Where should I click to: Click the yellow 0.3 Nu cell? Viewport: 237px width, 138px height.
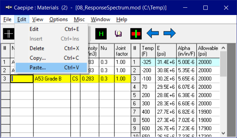click(106, 79)
